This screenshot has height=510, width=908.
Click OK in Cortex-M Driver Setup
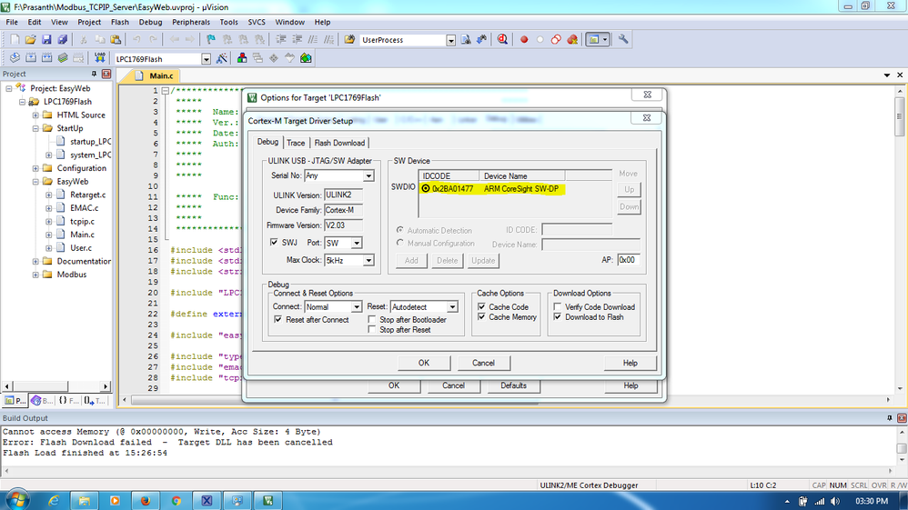point(424,363)
